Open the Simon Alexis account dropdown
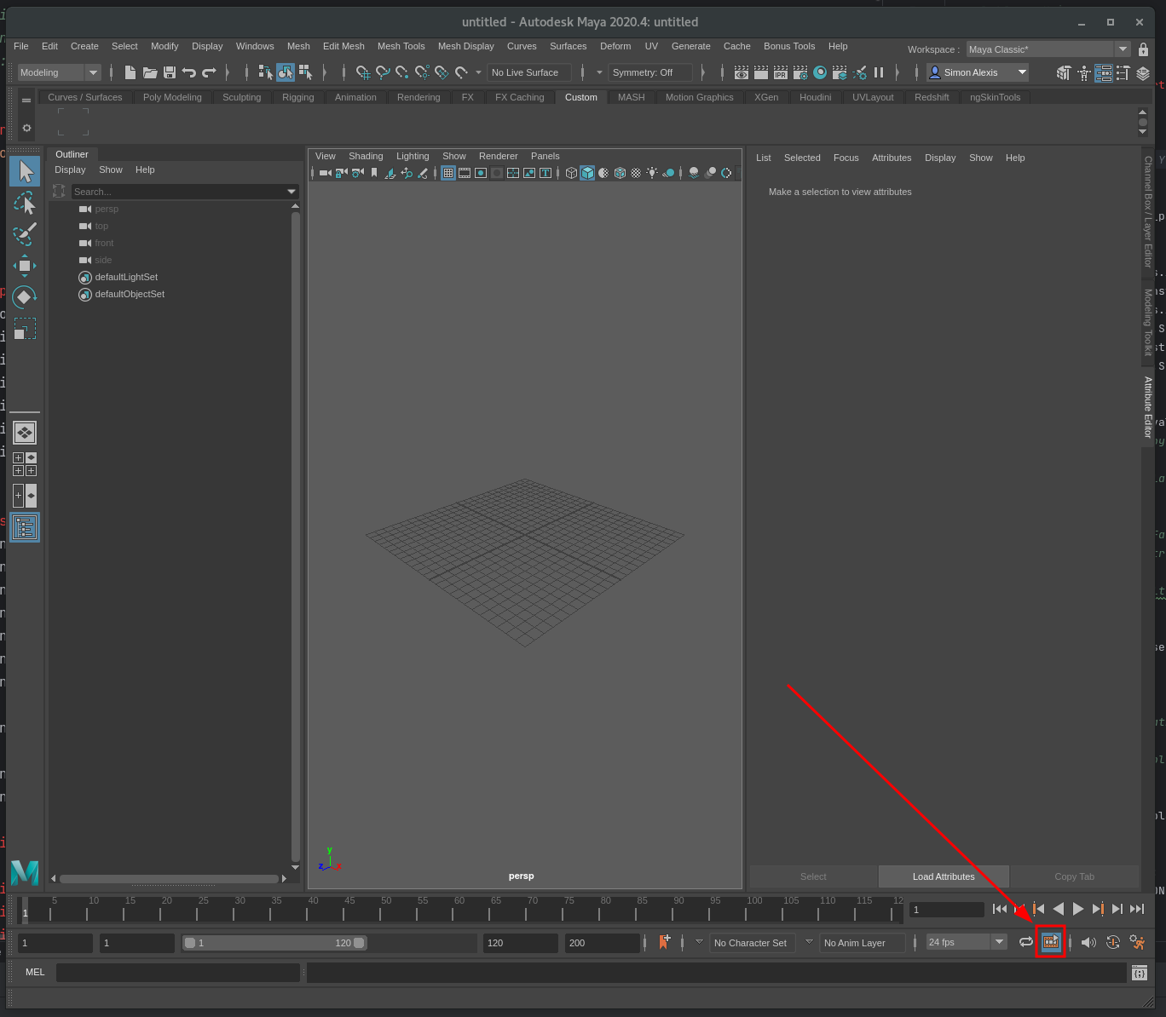Image resolution: width=1166 pixels, height=1017 pixels. pos(978,72)
